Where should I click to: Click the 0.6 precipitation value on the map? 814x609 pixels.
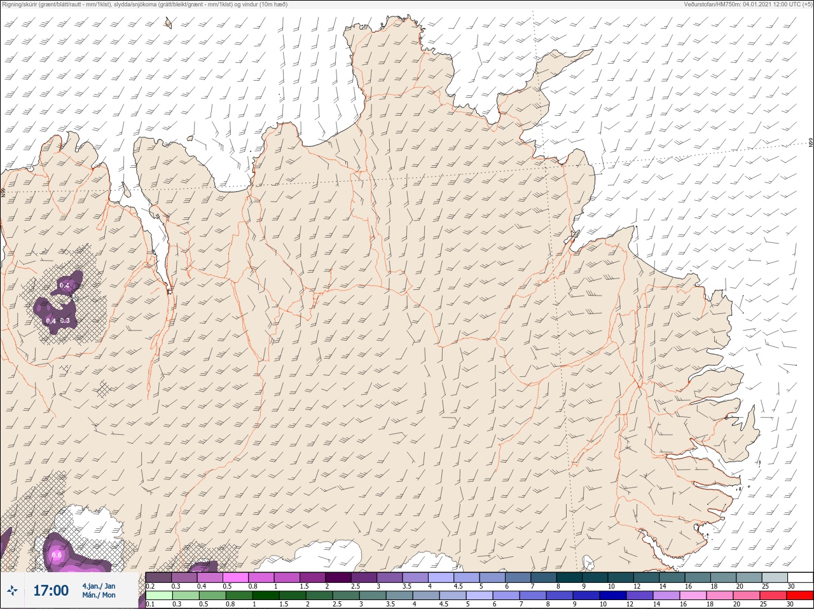coord(57,555)
